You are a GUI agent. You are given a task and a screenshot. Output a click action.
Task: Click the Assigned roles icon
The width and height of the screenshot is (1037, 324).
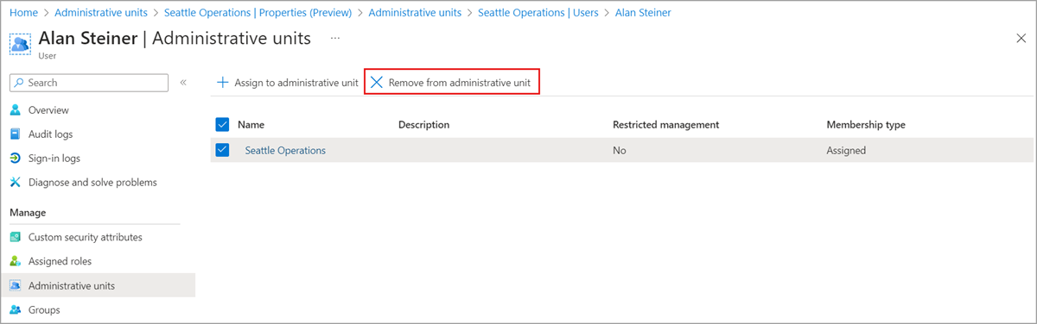click(x=16, y=261)
